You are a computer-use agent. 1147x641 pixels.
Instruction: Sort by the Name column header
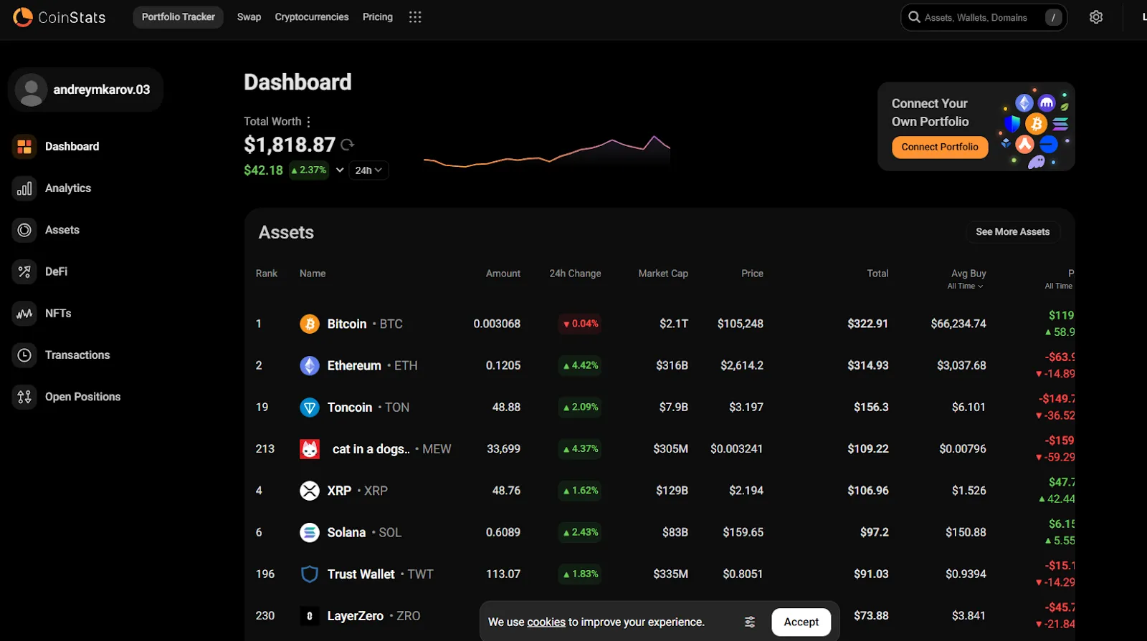click(x=313, y=274)
